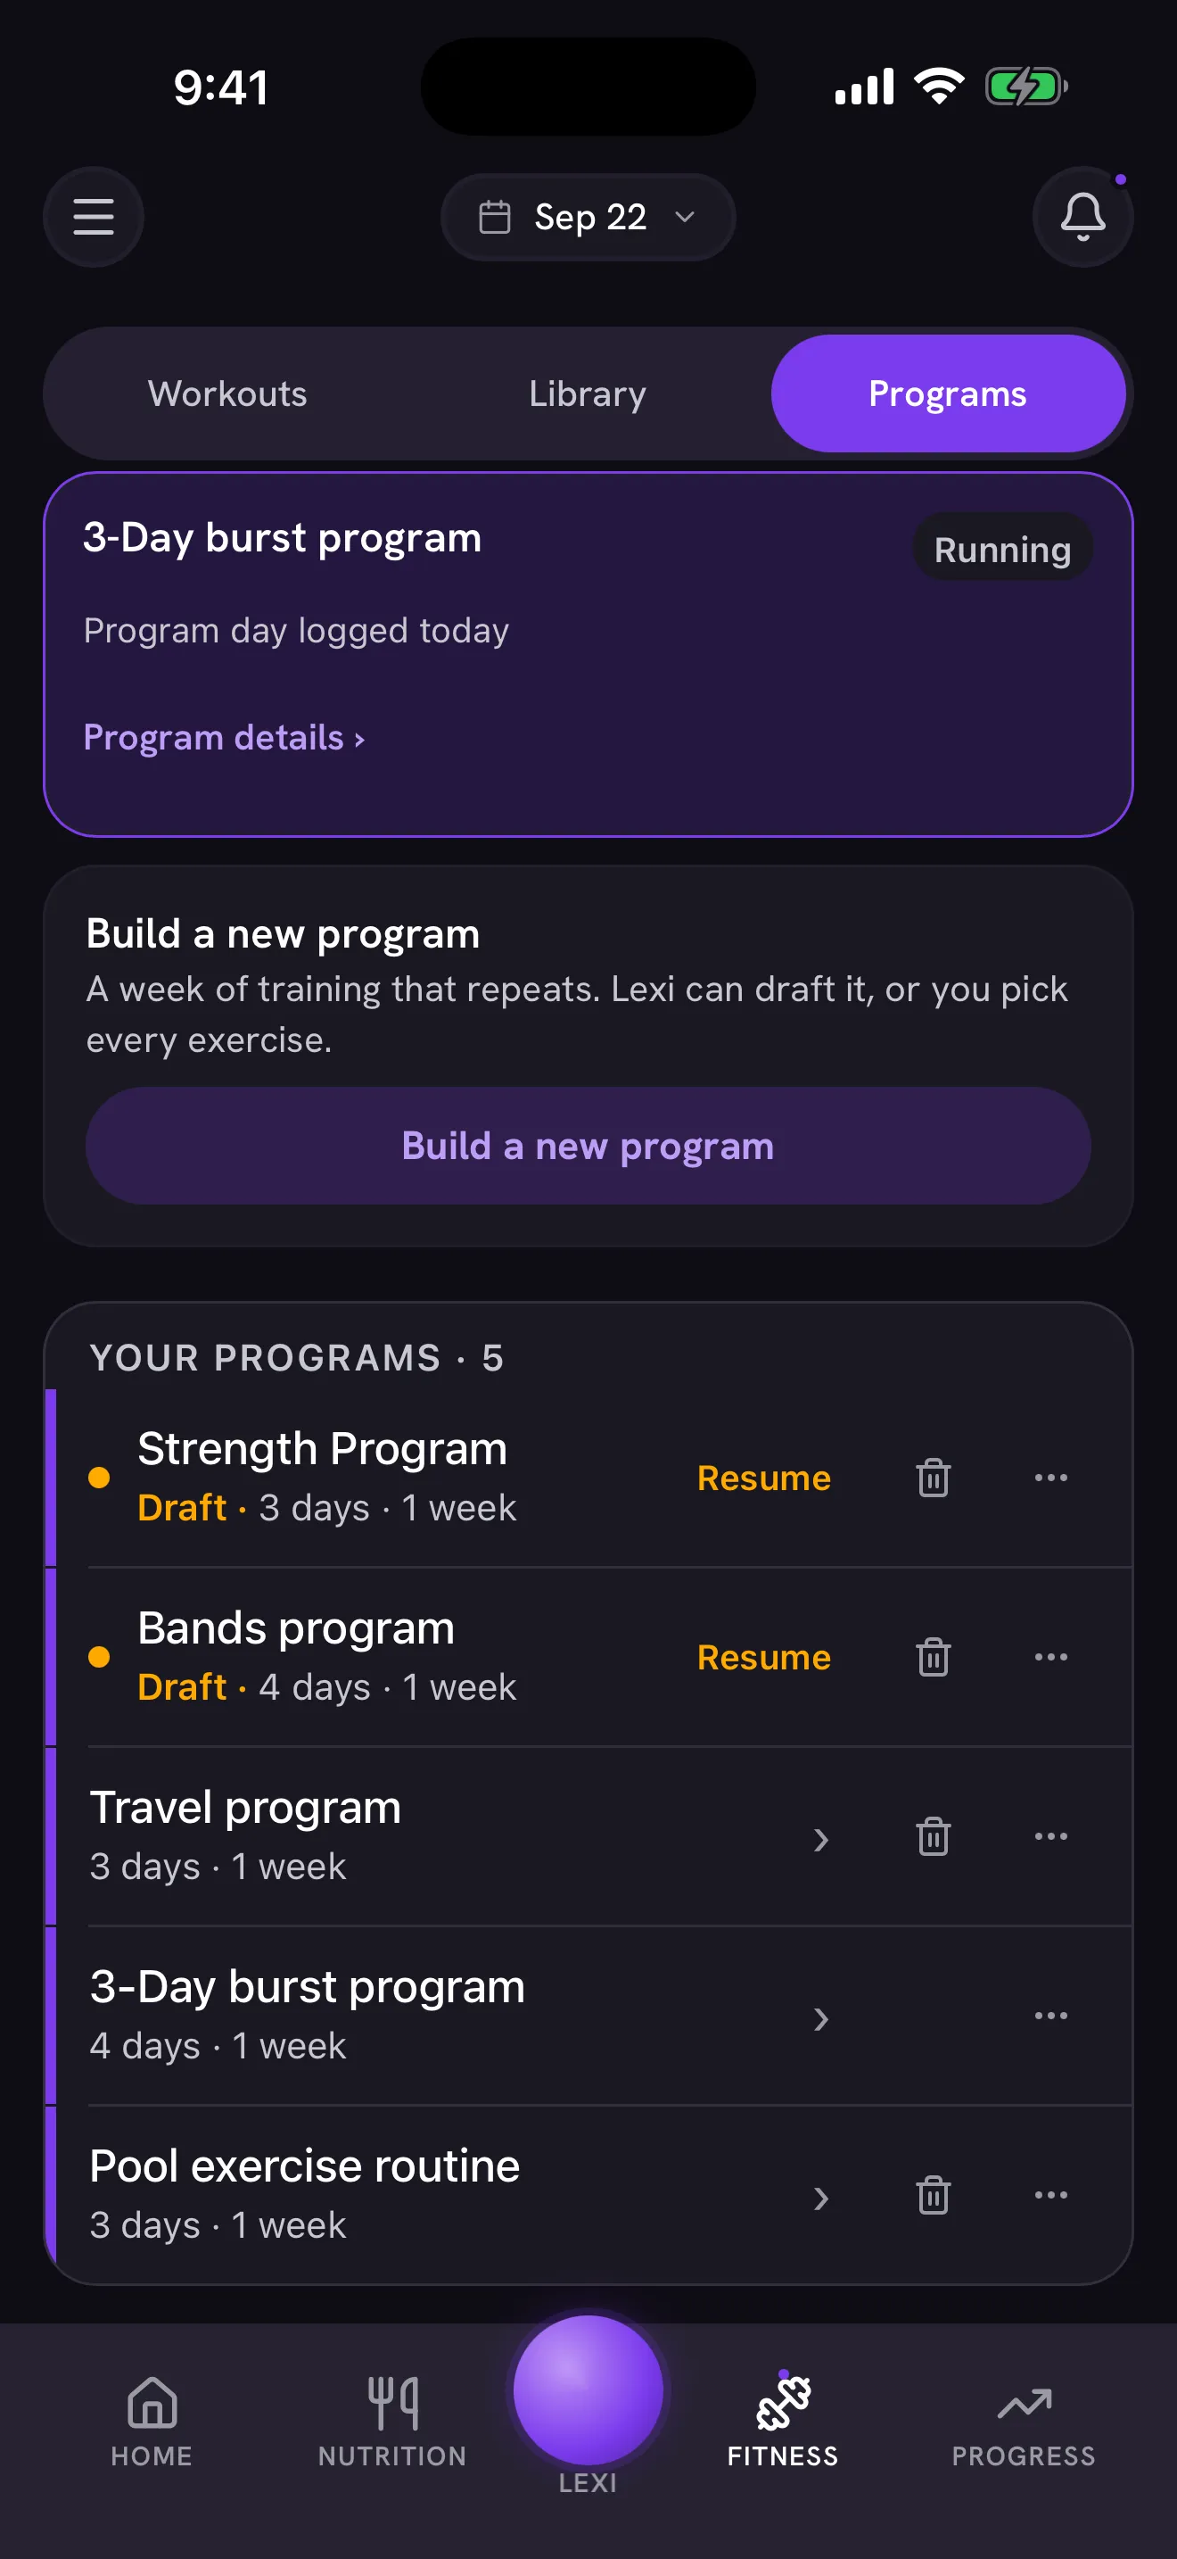Switch to the Workouts tab

point(227,393)
